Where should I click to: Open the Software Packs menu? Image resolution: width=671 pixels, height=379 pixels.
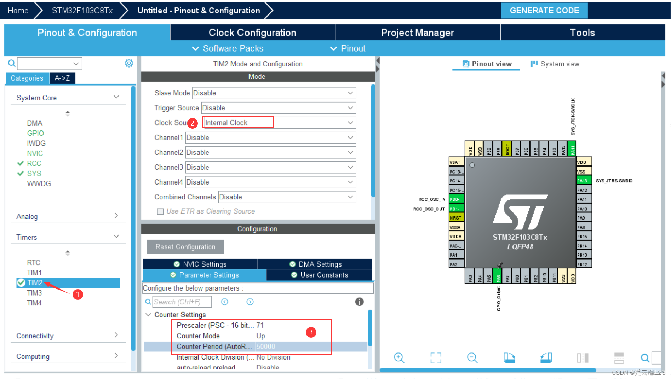(228, 48)
